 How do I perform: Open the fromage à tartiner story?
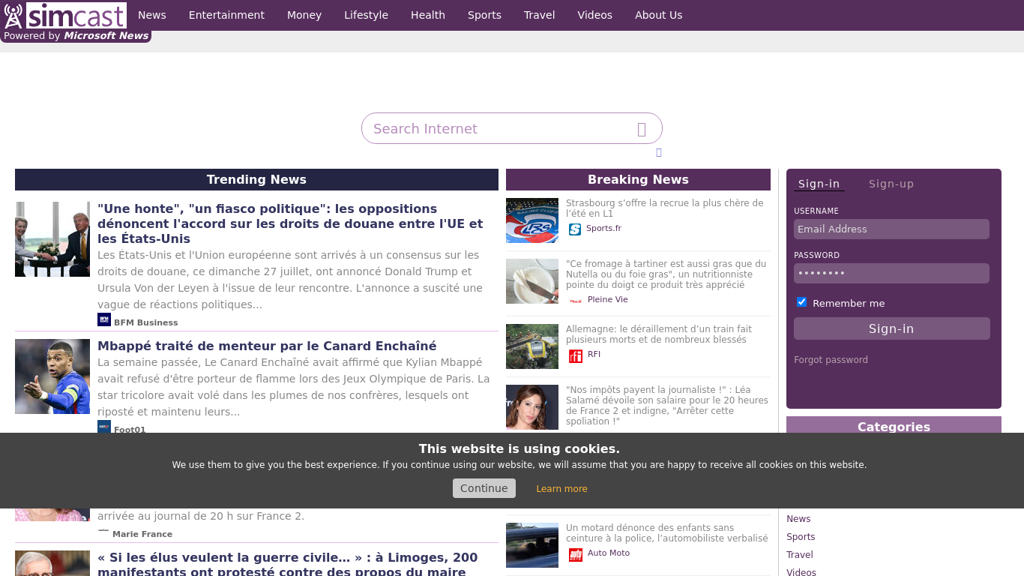click(666, 274)
